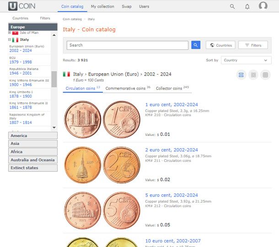Switch sidebar to Filters tab
This screenshot has height=247, width=279.
(45, 18)
